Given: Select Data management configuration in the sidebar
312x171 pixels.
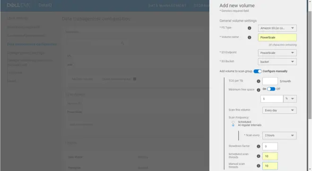Looking at the screenshot, I should point(32,44).
